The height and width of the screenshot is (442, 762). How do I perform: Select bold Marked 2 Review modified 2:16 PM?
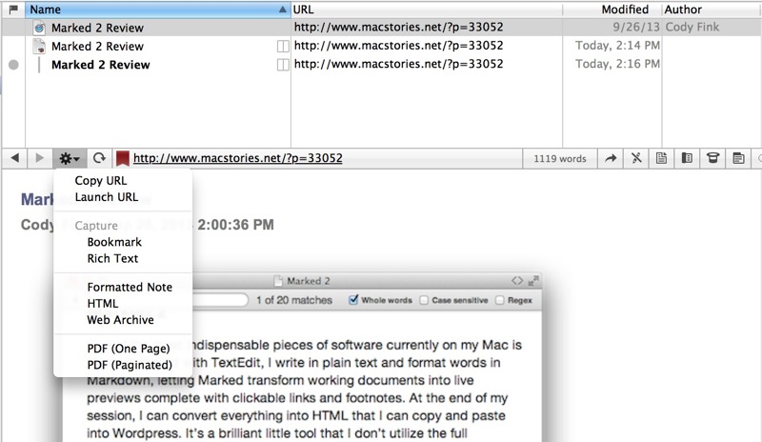[101, 65]
